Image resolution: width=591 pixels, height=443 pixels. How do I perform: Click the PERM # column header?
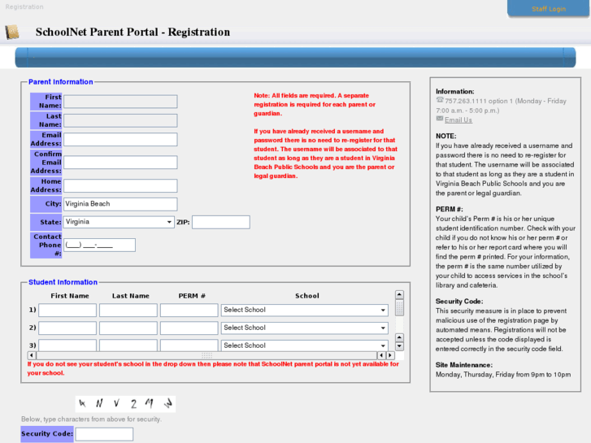(x=192, y=296)
